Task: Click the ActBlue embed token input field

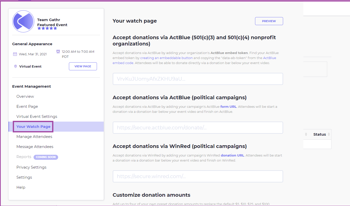Action: 198,79
